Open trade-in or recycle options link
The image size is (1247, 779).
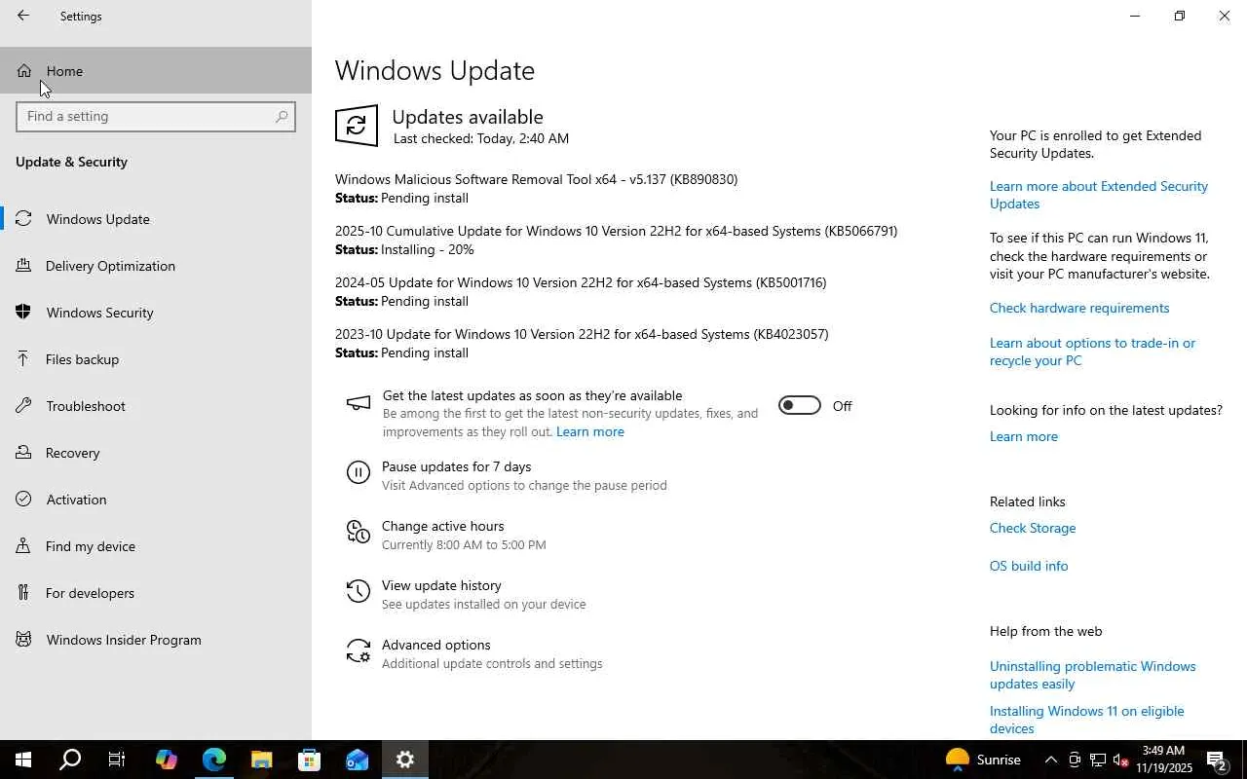click(1092, 352)
